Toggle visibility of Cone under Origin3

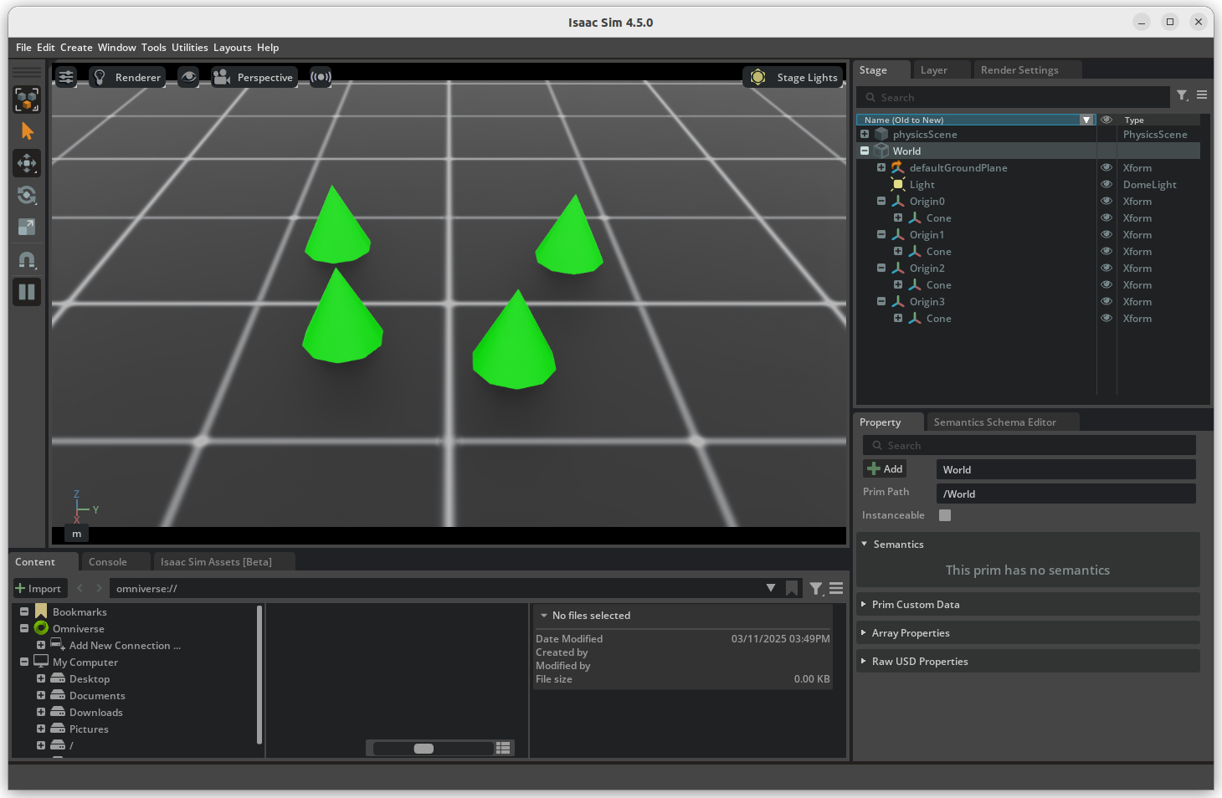pyautogui.click(x=1106, y=318)
